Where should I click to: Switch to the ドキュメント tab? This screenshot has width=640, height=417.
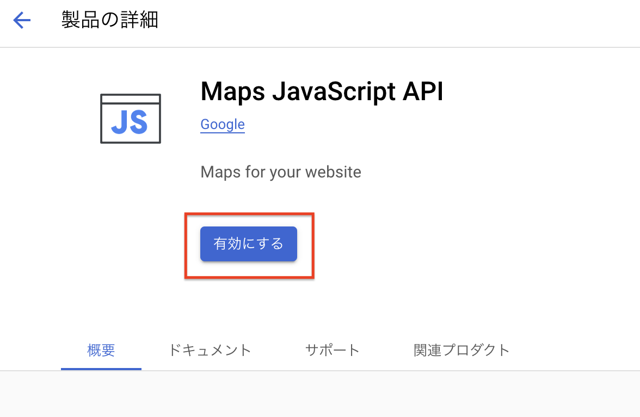(210, 351)
